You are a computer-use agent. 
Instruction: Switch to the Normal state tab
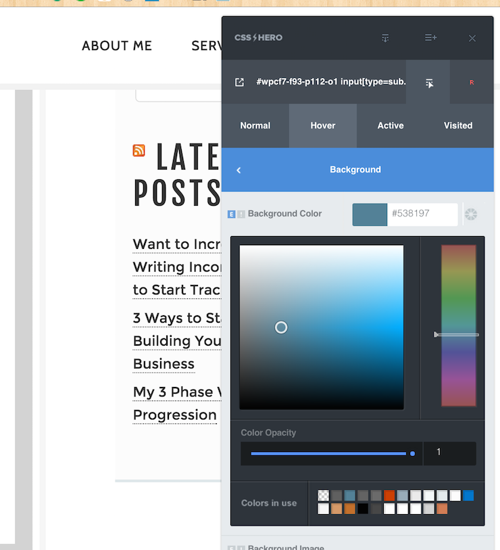coord(255,126)
